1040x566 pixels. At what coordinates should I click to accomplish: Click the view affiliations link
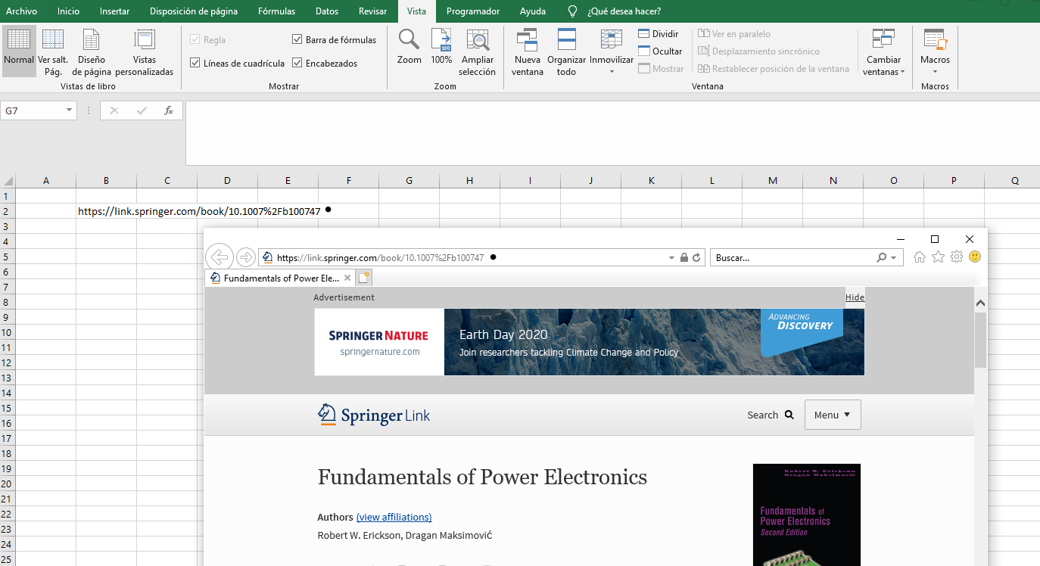click(394, 518)
